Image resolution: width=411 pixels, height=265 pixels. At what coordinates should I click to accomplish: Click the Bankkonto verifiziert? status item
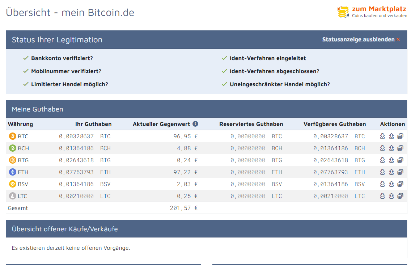(x=62, y=58)
